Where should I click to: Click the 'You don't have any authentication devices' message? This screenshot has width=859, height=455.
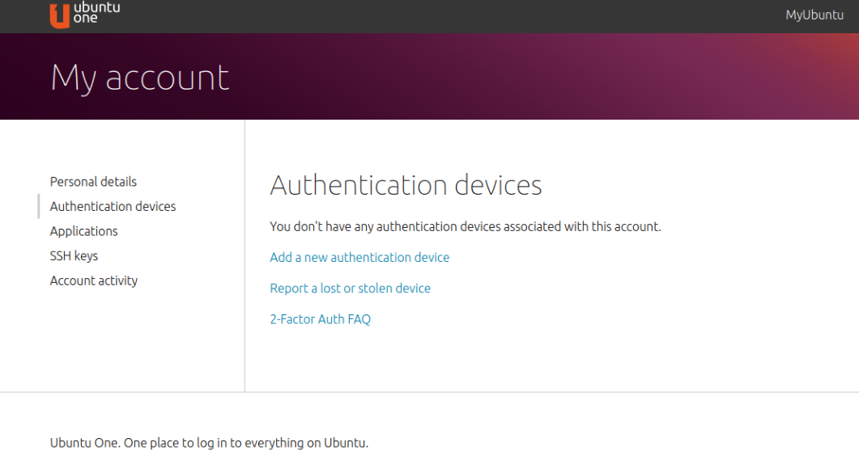[x=465, y=226]
